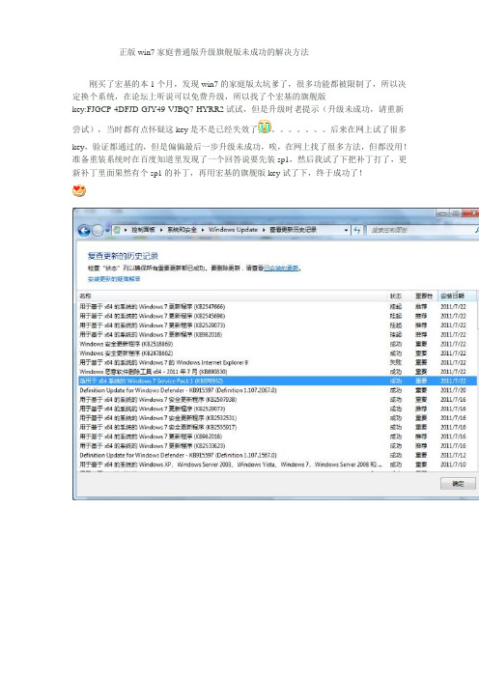
Task: Select Defender definition 1.107.1567.0 row
Action: [277, 455]
